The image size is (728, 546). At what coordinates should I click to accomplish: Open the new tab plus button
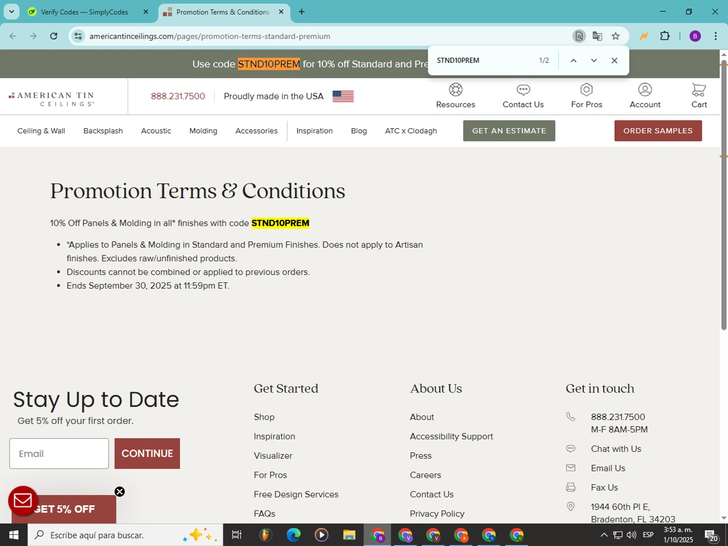pos(301,12)
